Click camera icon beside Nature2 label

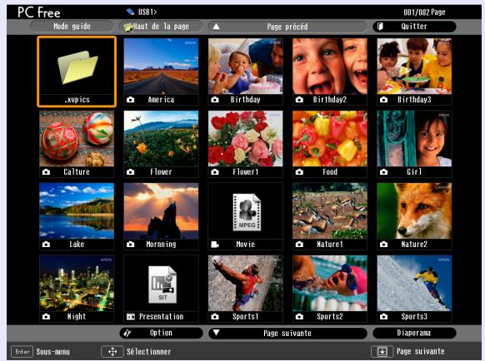click(383, 245)
